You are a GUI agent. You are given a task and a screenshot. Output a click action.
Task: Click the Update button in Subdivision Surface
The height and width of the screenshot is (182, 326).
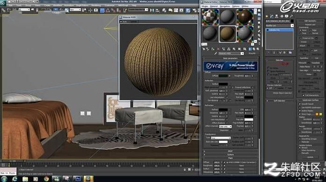tap(310, 157)
